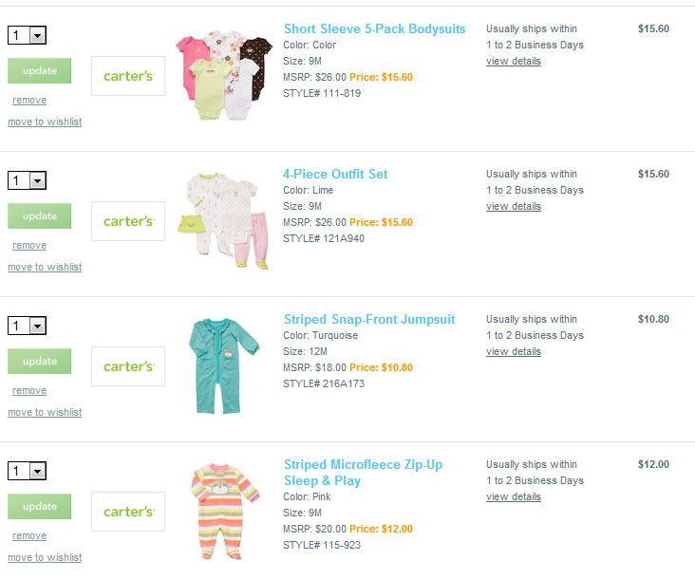695x579 pixels.
Task: View shipping details for 5-Pack Bodysuits
Action: pyautogui.click(x=514, y=61)
